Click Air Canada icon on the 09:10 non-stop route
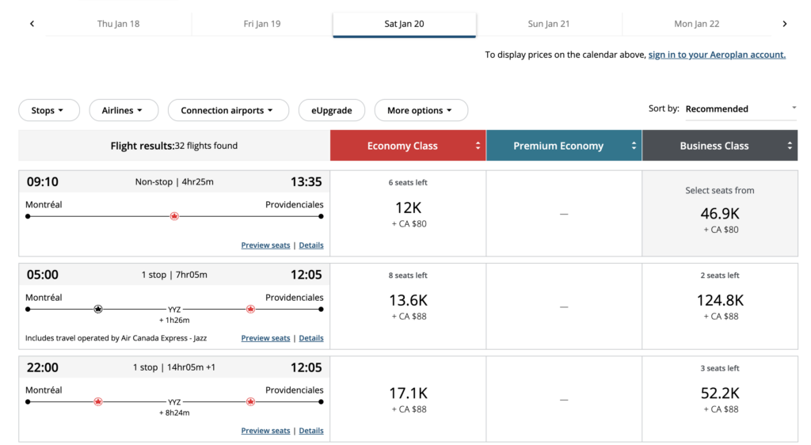The height and width of the screenshot is (445, 811). tap(174, 216)
